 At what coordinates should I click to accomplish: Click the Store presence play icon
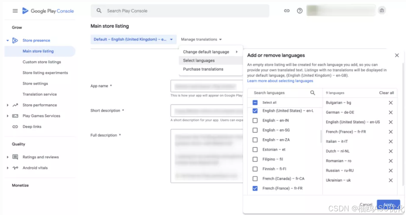[15, 40]
